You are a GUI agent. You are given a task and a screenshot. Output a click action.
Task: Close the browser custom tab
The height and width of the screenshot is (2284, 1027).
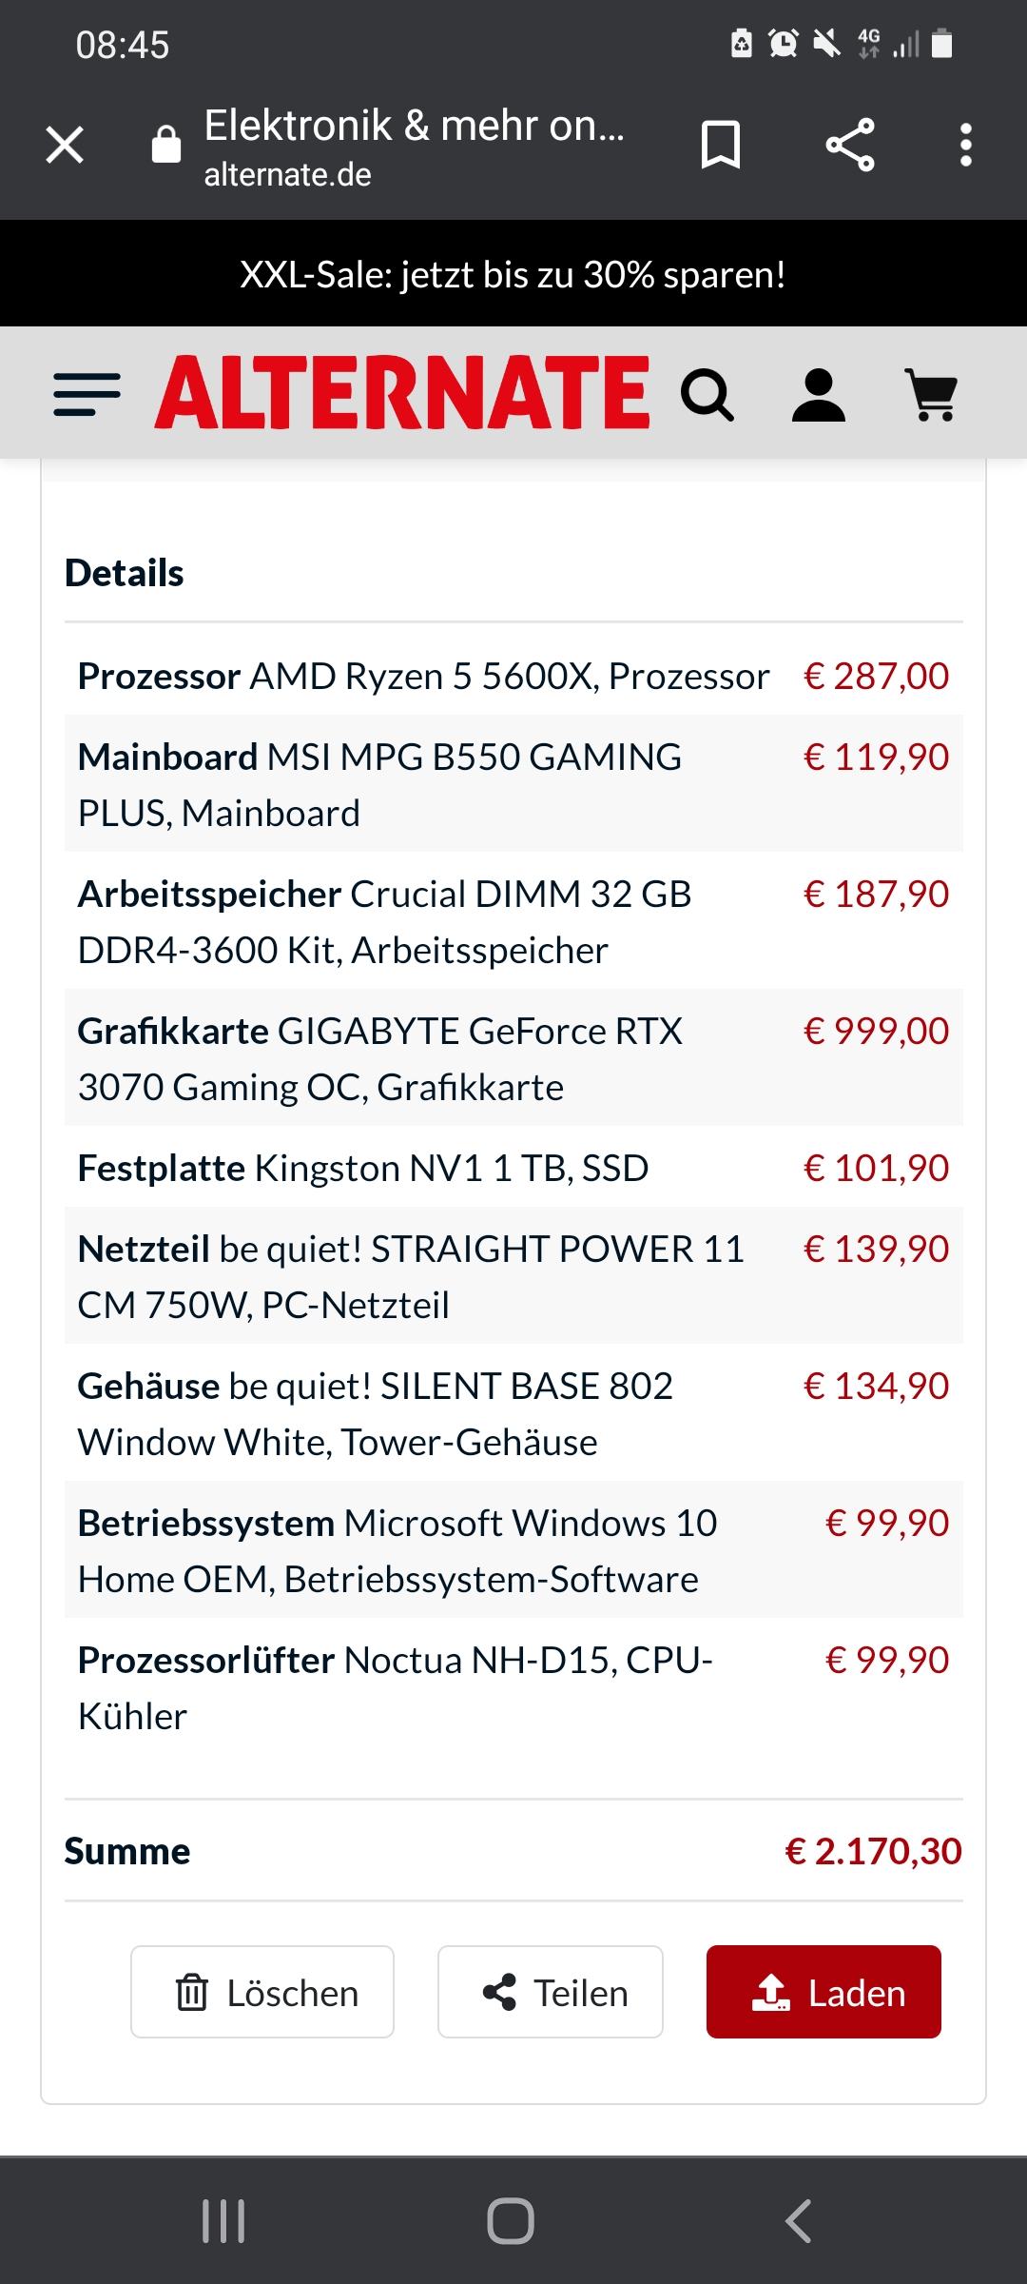[x=65, y=146]
